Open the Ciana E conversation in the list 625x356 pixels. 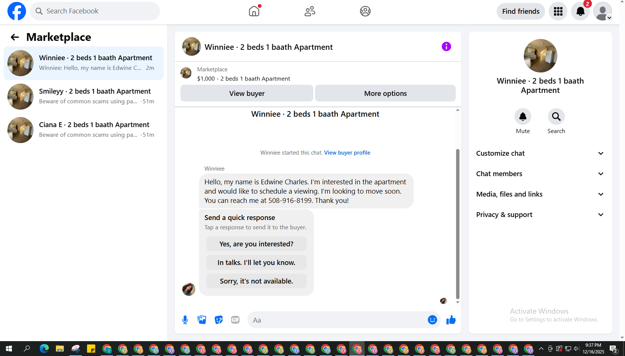click(x=84, y=130)
